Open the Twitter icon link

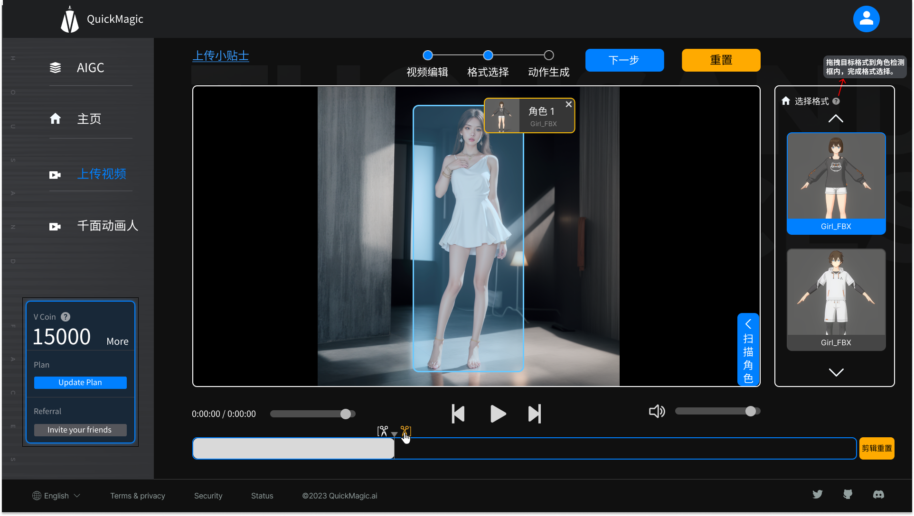817,495
